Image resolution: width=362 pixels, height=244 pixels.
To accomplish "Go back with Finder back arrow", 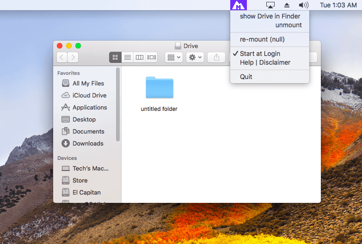I will [62, 57].
